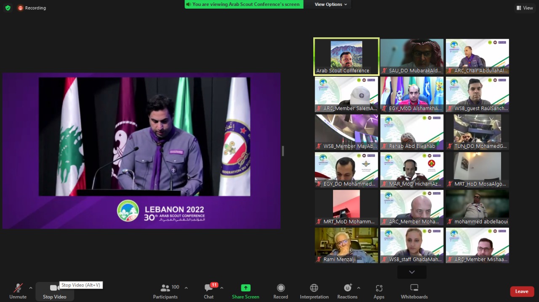
Task: Open the Reactions emoji icon
Action: click(347, 288)
